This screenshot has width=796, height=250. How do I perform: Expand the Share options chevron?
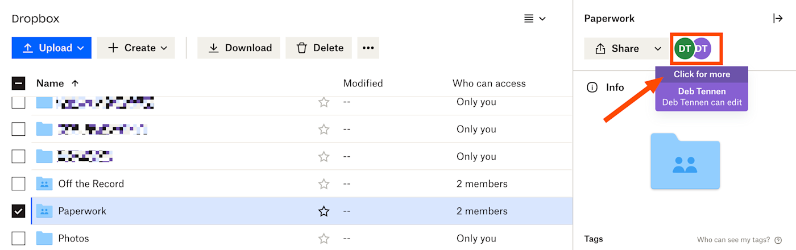tap(658, 49)
